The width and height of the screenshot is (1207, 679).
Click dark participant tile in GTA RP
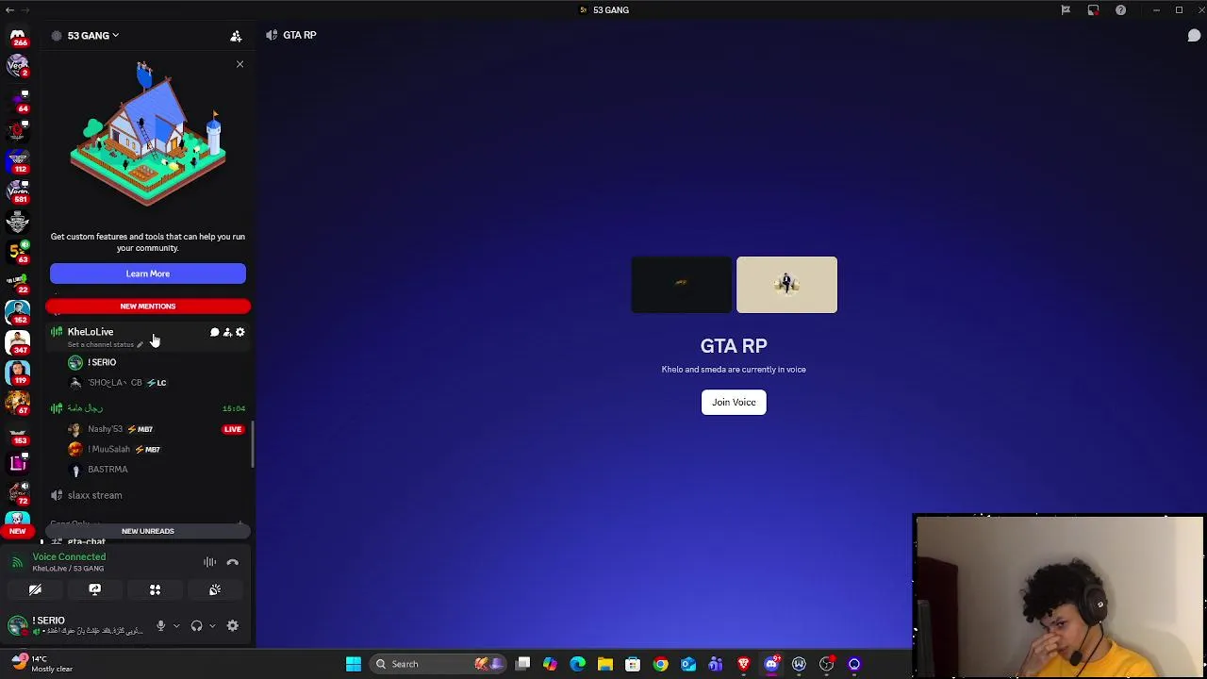point(682,284)
